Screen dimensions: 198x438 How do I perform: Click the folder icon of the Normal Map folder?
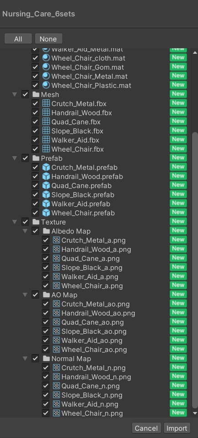click(x=46, y=358)
